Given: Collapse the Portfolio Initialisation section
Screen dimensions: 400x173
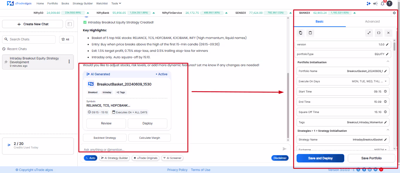Looking at the screenshot, I should pyautogui.click(x=388, y=61).
